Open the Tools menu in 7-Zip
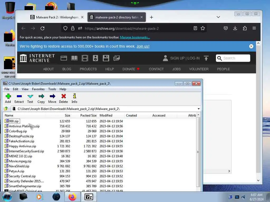The image size is (270, 202). point(52,89)
